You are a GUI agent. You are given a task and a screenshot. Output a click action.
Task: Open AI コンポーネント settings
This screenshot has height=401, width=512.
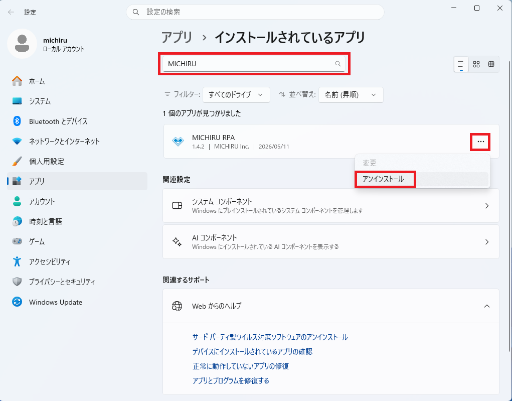331,242
